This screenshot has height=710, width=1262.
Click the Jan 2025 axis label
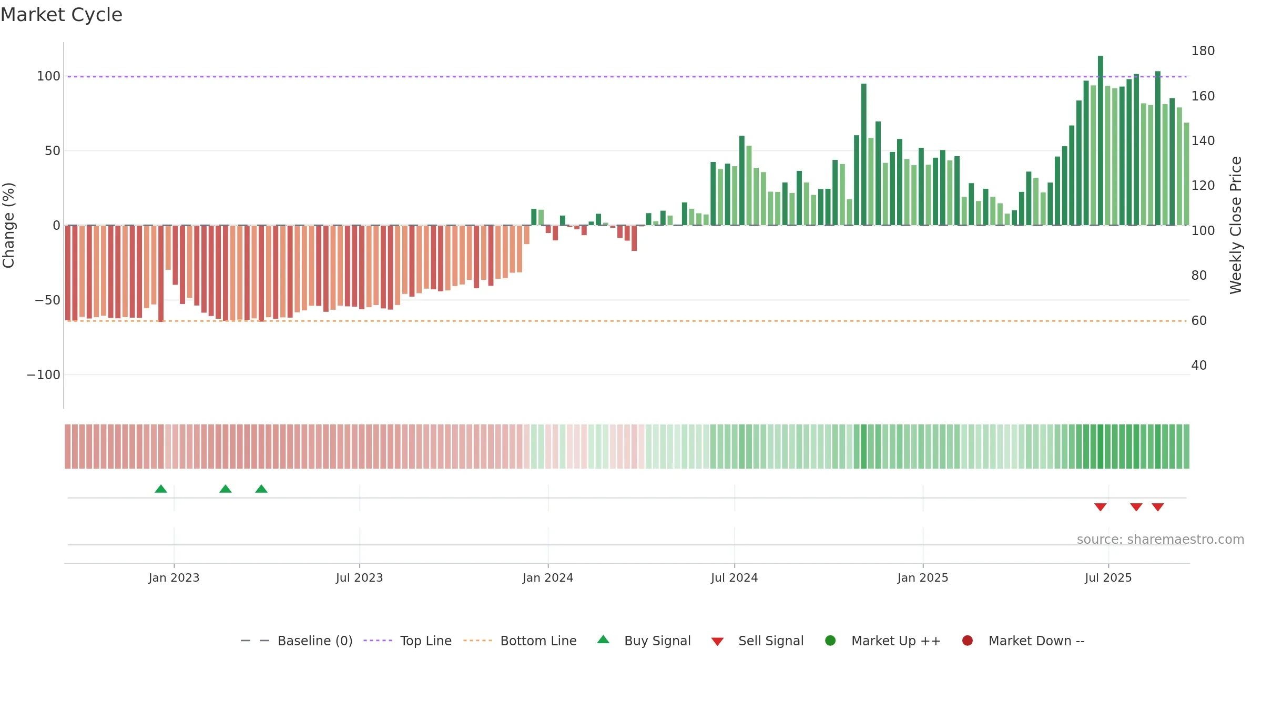coord(923,578)
